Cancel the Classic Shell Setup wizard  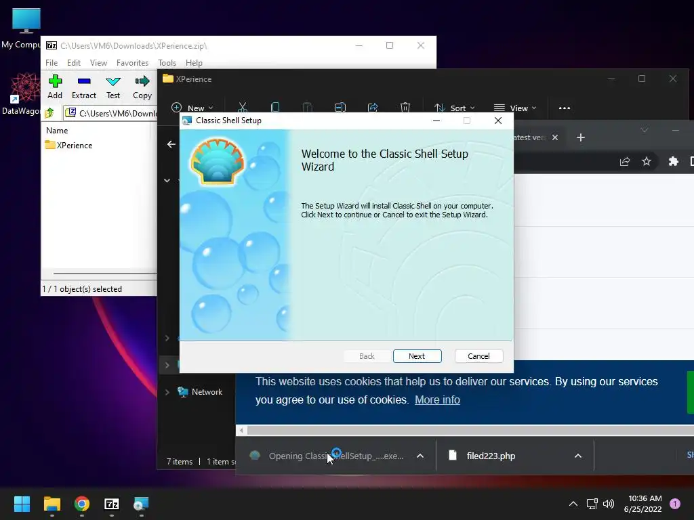[478, 356]
